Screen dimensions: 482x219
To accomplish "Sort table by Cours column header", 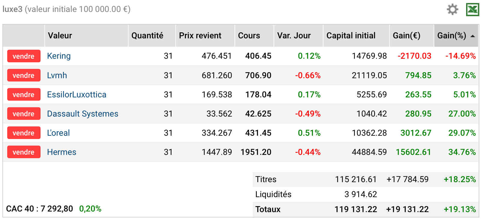I will [254, 36].
